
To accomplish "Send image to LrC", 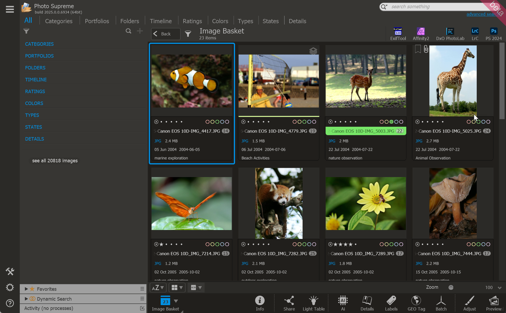I will click(475, 34).
